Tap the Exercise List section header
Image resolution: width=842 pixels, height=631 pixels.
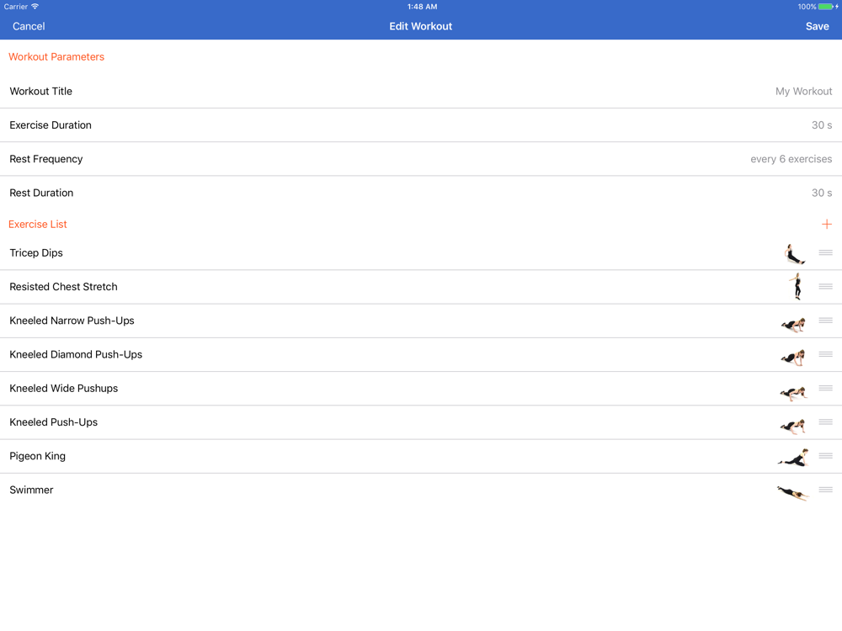(x=38, y=225)
